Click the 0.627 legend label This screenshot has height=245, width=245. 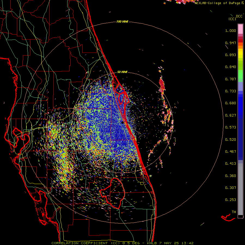231,115
